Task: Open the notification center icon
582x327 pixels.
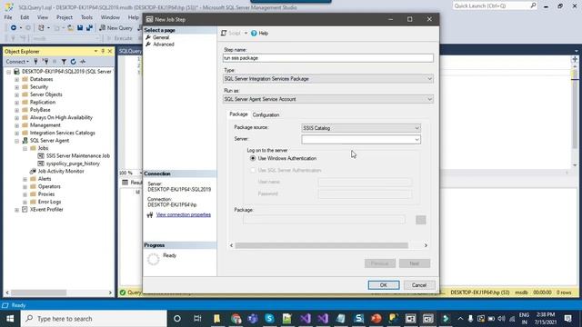Action: point(567,319)
